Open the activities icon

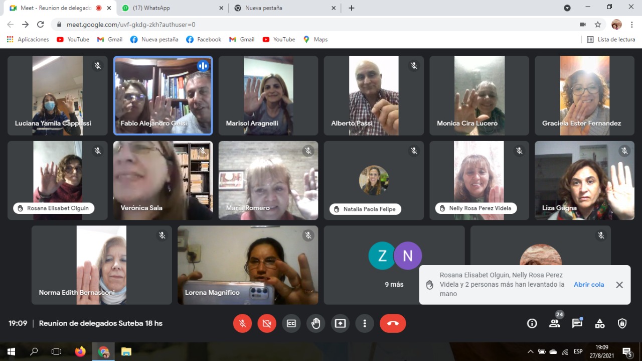[600, 324]
